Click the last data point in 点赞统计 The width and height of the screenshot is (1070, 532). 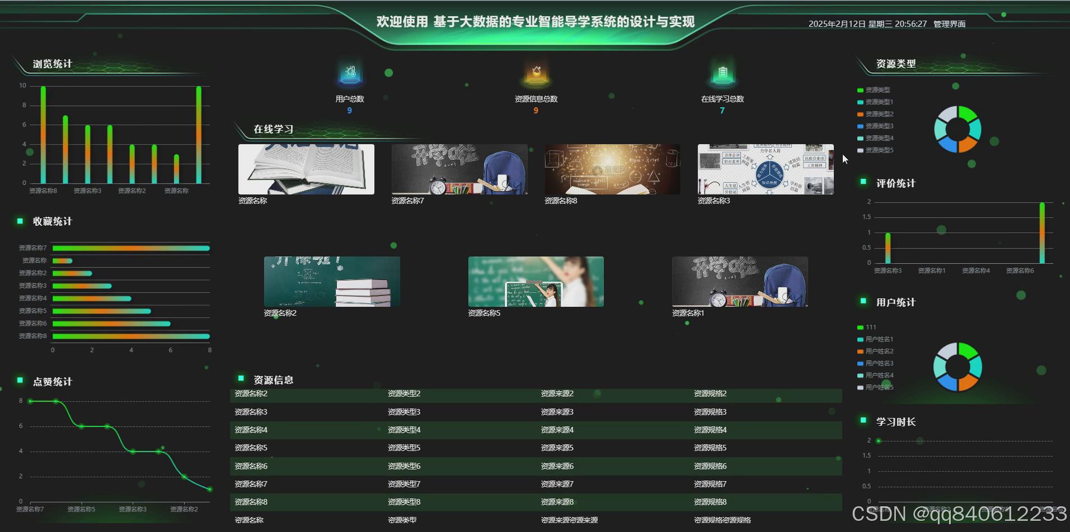(x=210, y=490)
